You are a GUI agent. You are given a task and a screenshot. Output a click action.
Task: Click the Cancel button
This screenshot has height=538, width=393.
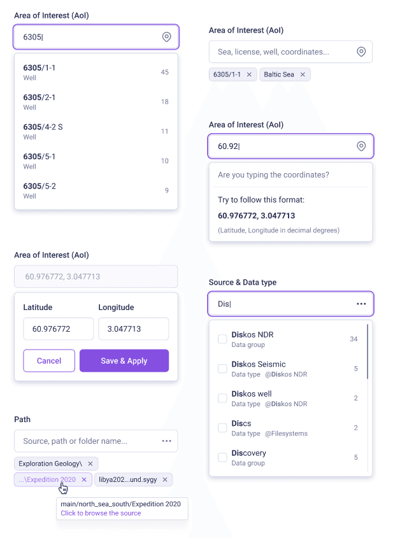point(49,360)
